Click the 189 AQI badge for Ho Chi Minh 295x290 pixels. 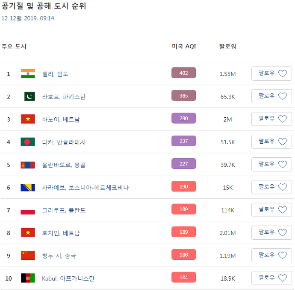pos(183,232)
